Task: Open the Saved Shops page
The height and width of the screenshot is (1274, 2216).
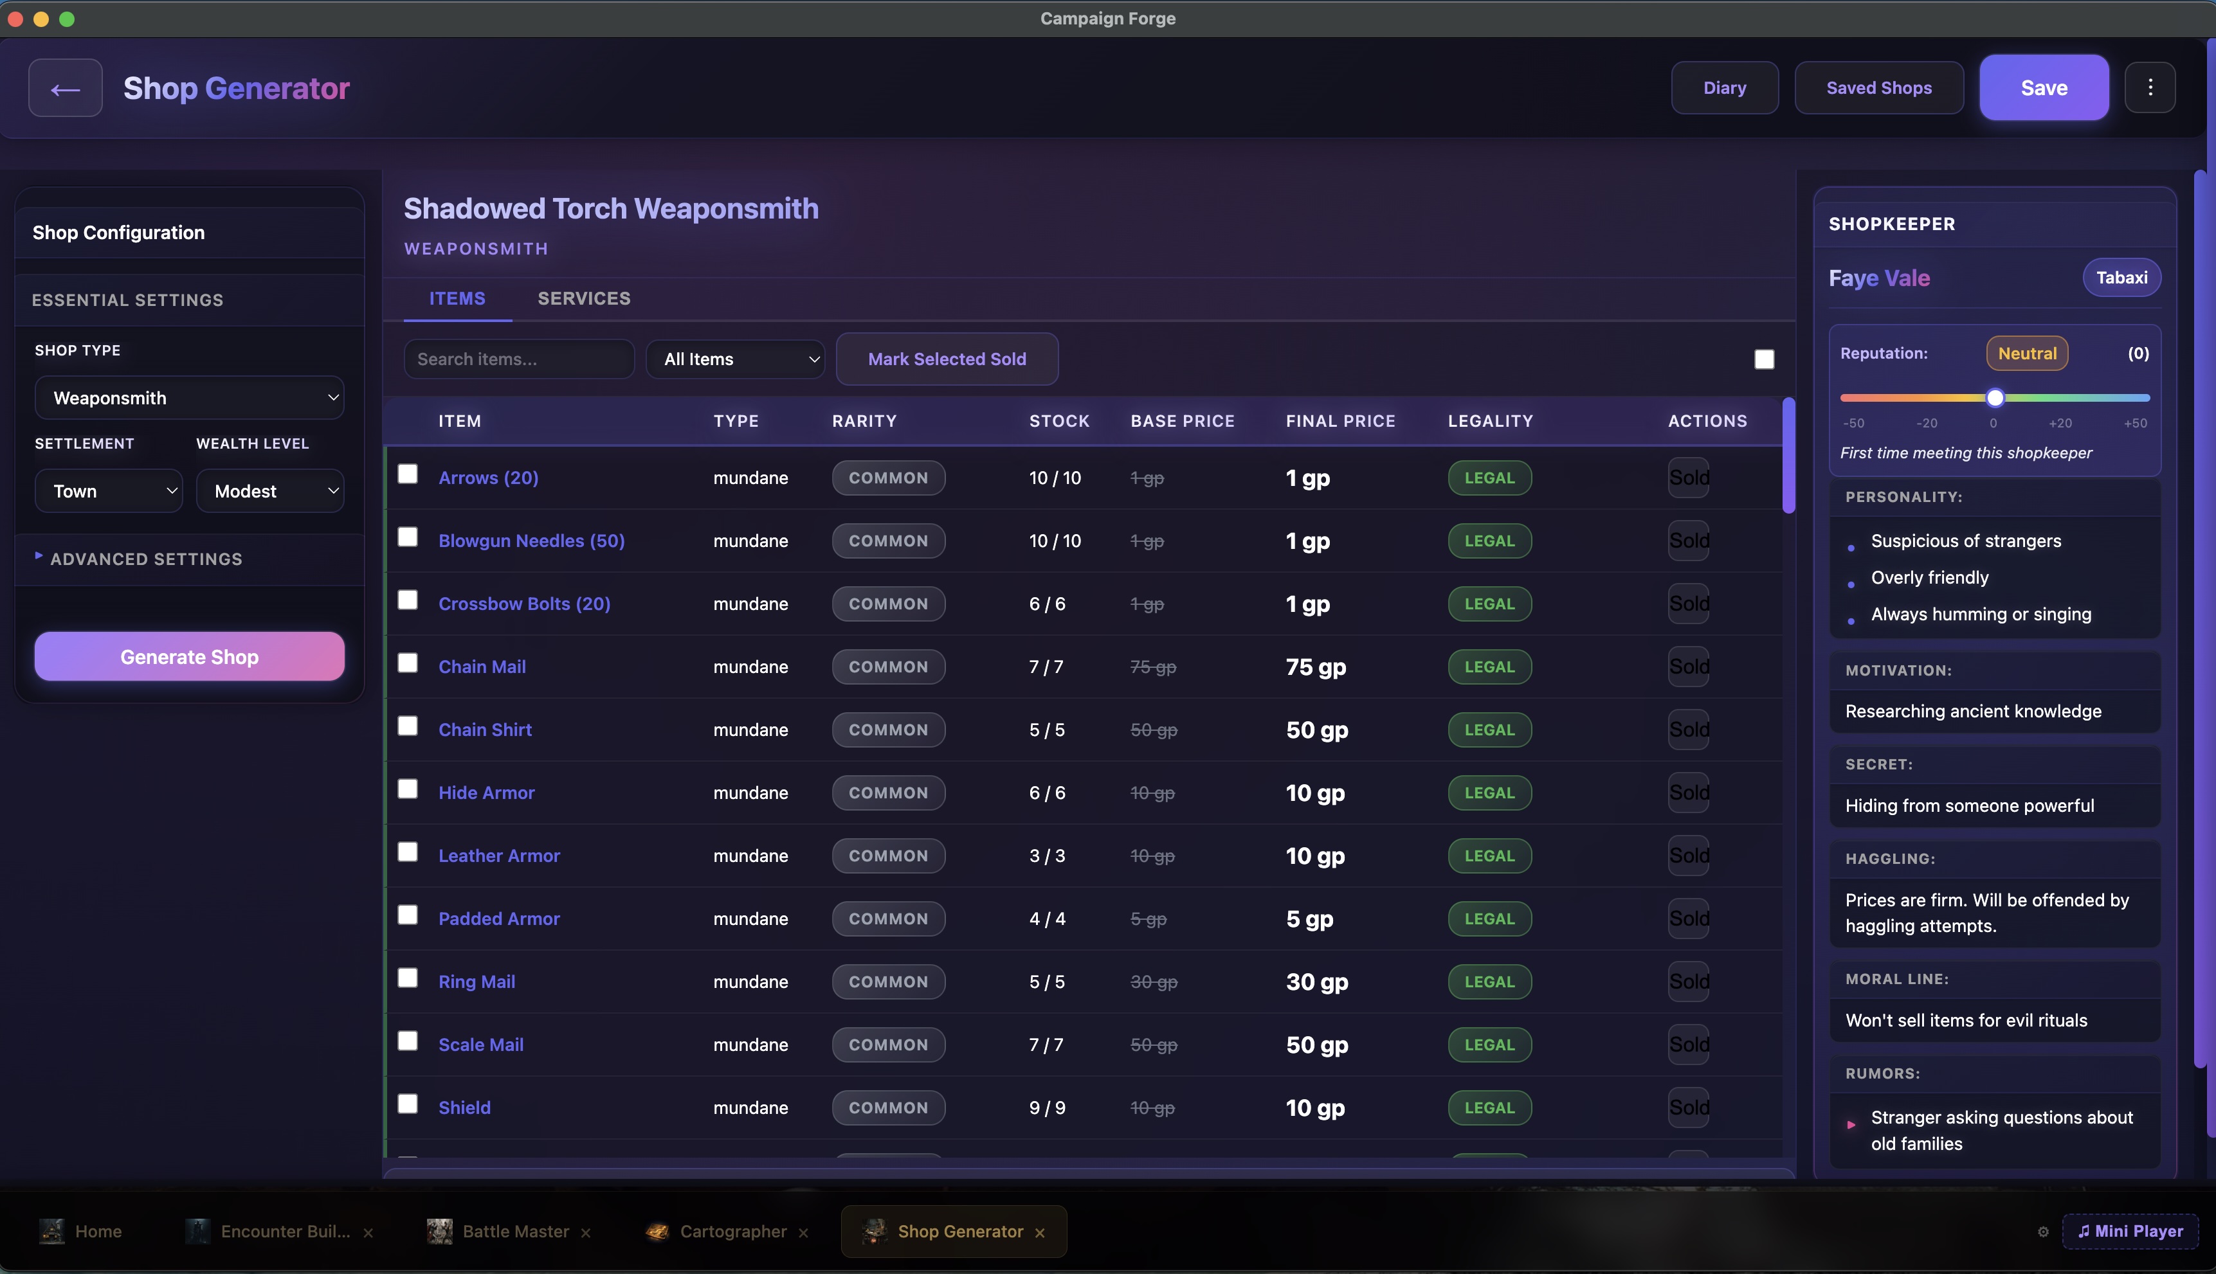Action: pos(1878,88)
